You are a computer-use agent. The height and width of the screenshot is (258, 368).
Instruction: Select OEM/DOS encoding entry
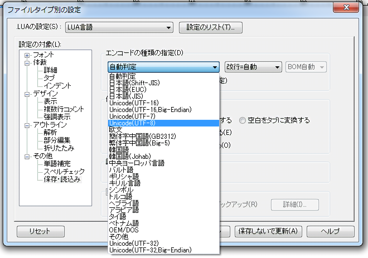124,230
